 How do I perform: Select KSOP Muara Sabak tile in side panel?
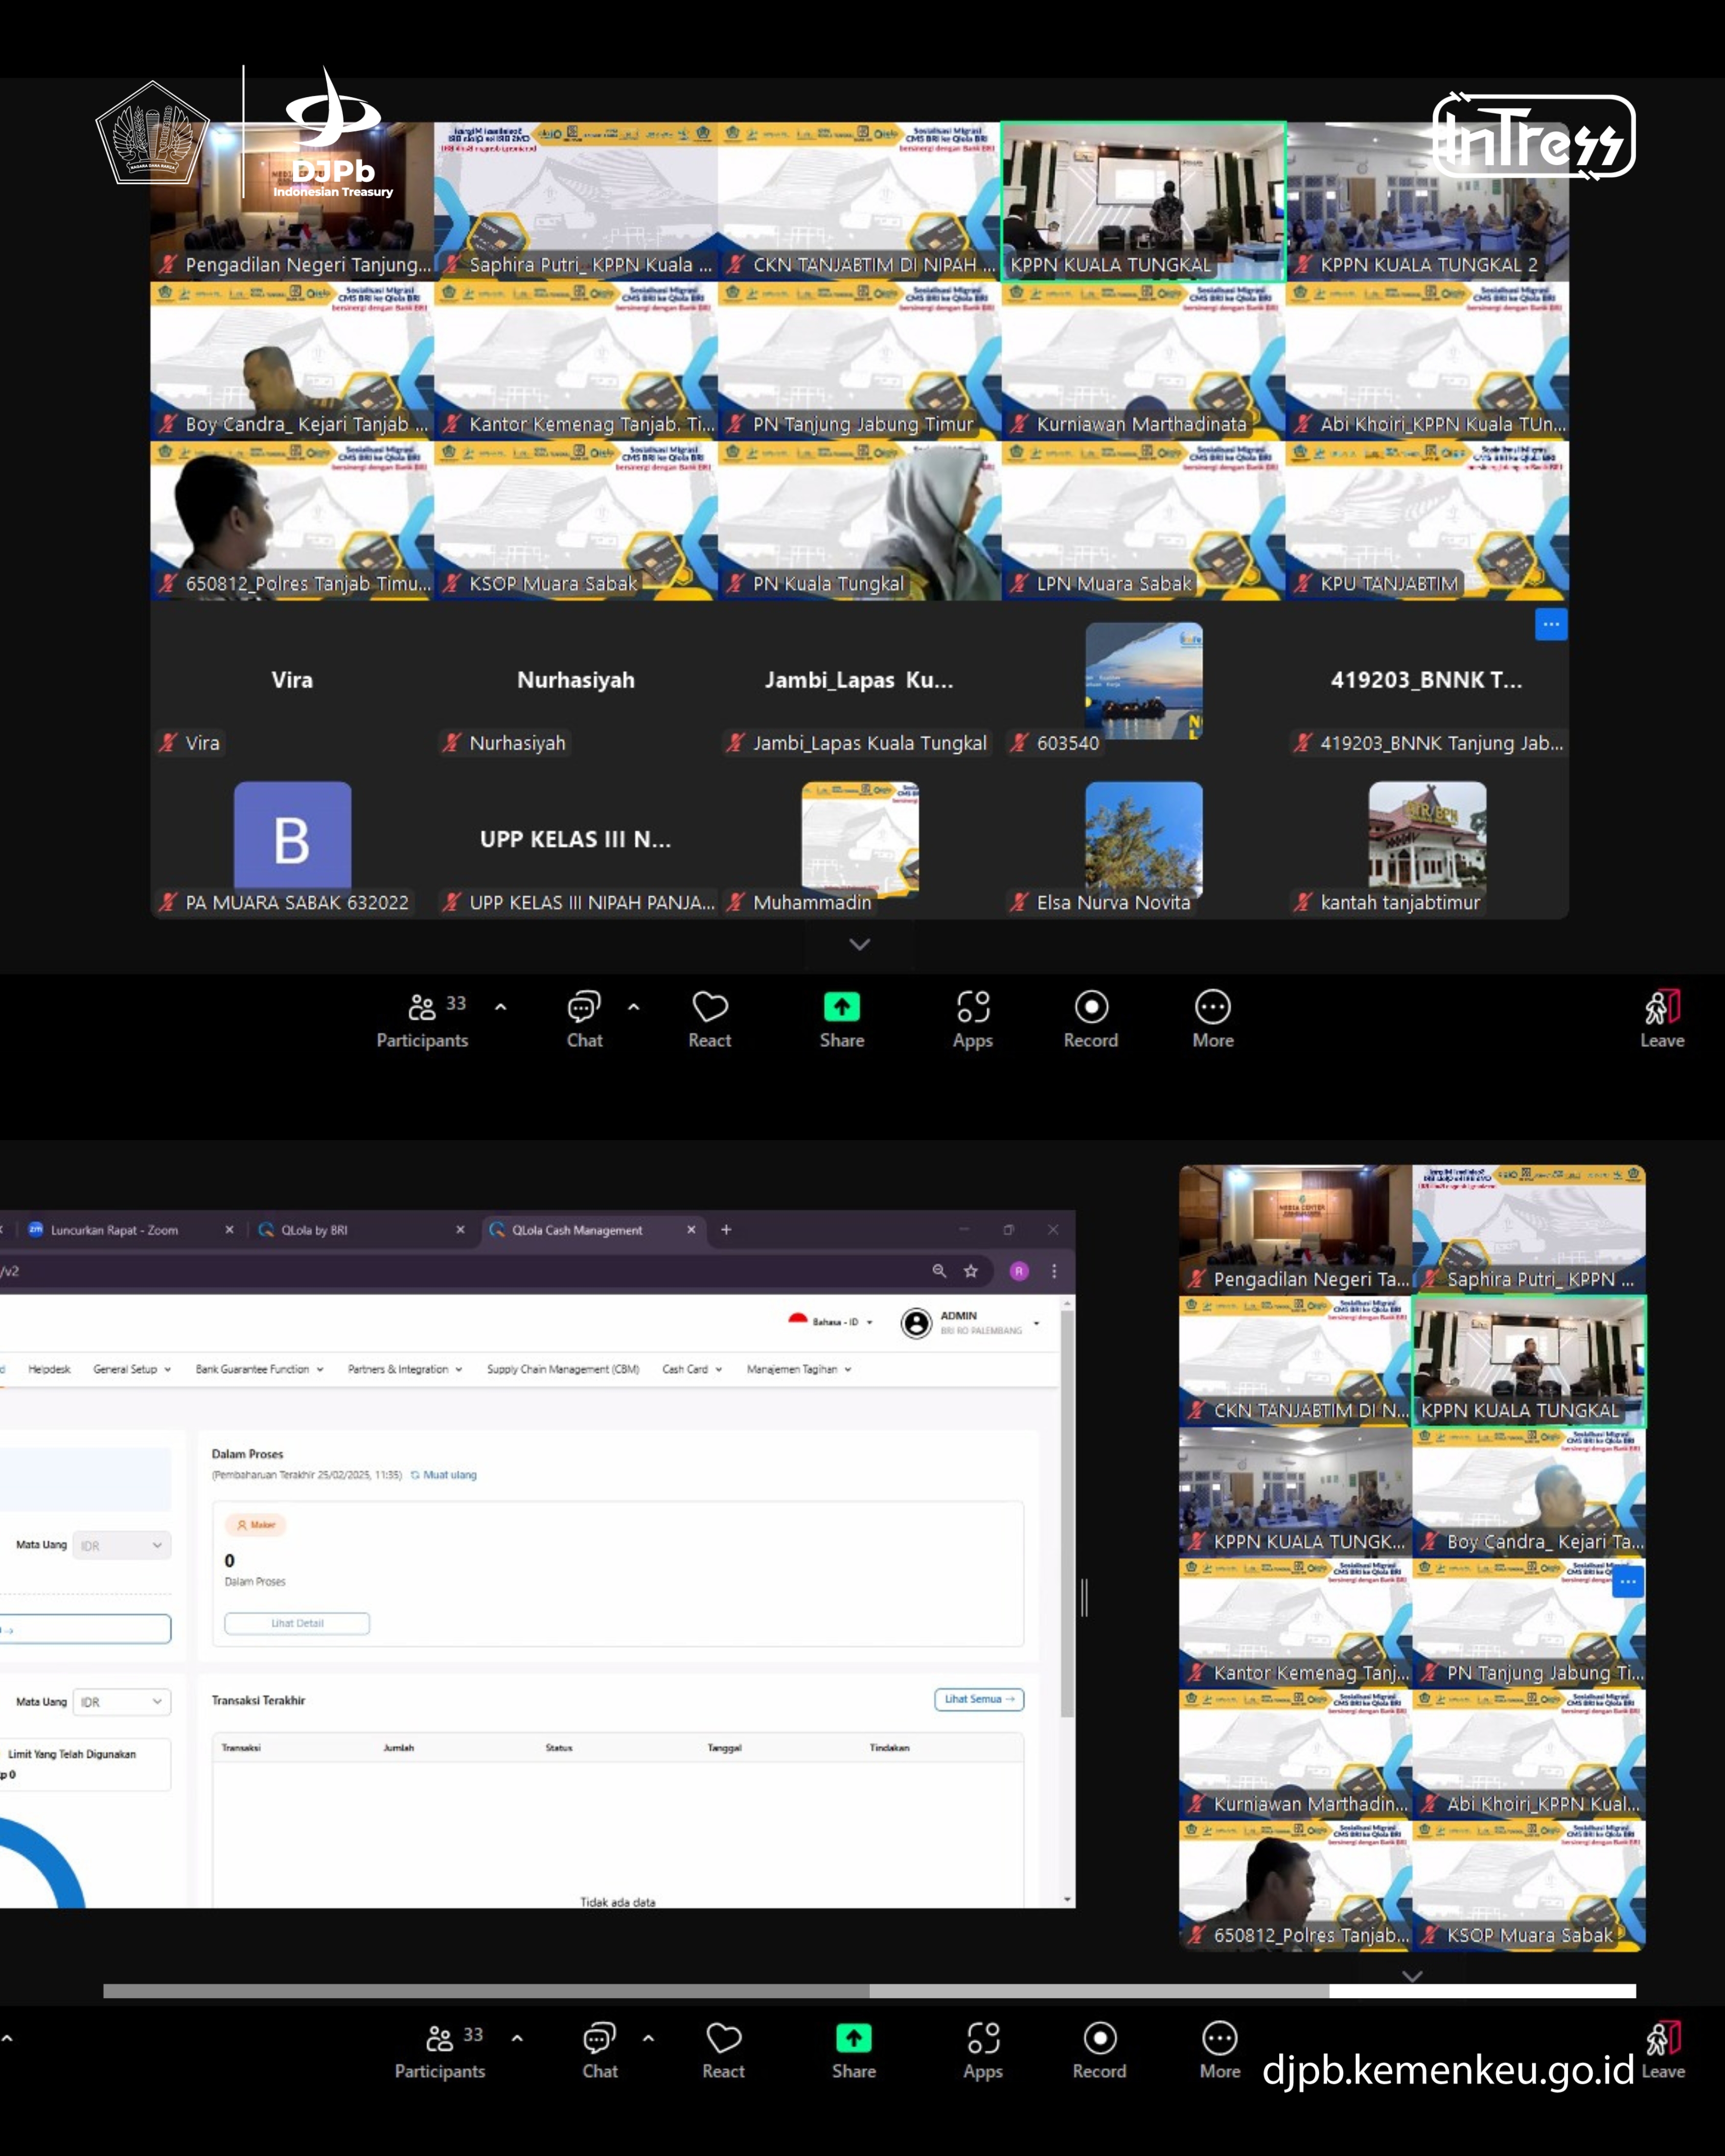tap(1529, 1885)
